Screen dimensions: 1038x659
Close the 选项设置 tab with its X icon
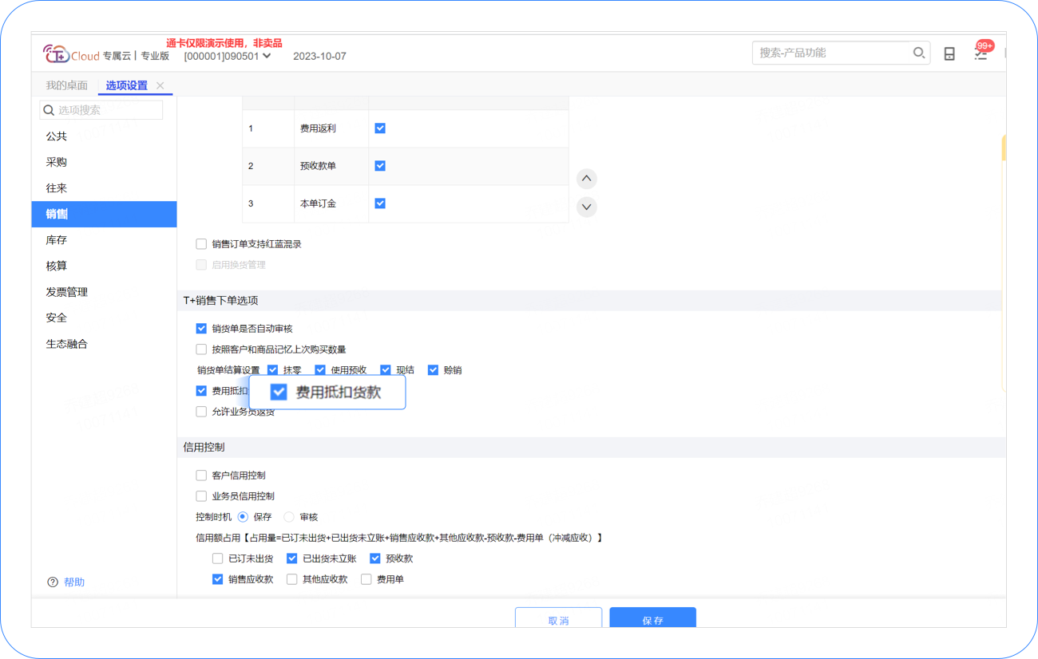point(160,85)
